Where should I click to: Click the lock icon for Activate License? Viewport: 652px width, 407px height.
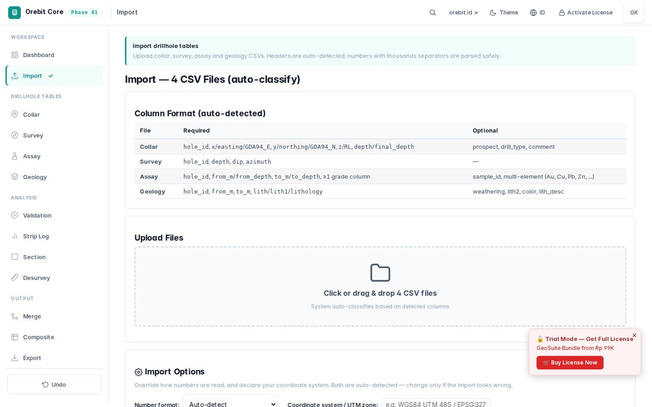tap(562, 13)
